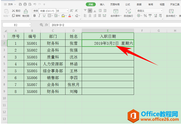Center text horizontally

pyautogui.click(x=90, y=16)
